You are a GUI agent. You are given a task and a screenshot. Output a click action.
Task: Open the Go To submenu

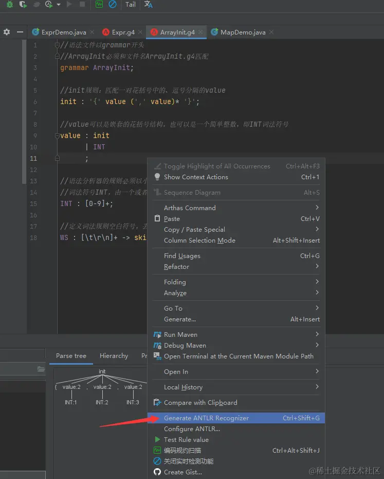236,308
